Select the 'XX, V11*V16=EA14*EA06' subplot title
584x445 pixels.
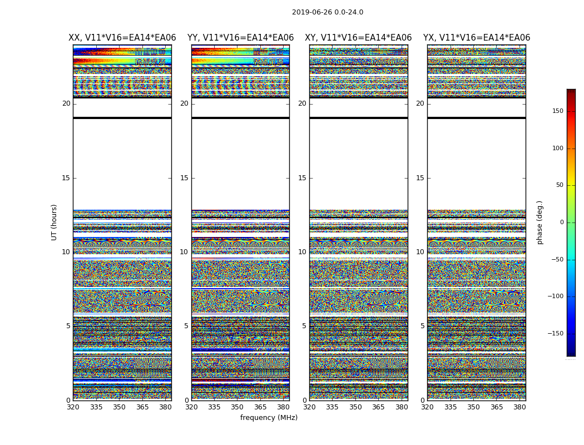[x=122, y=38]
